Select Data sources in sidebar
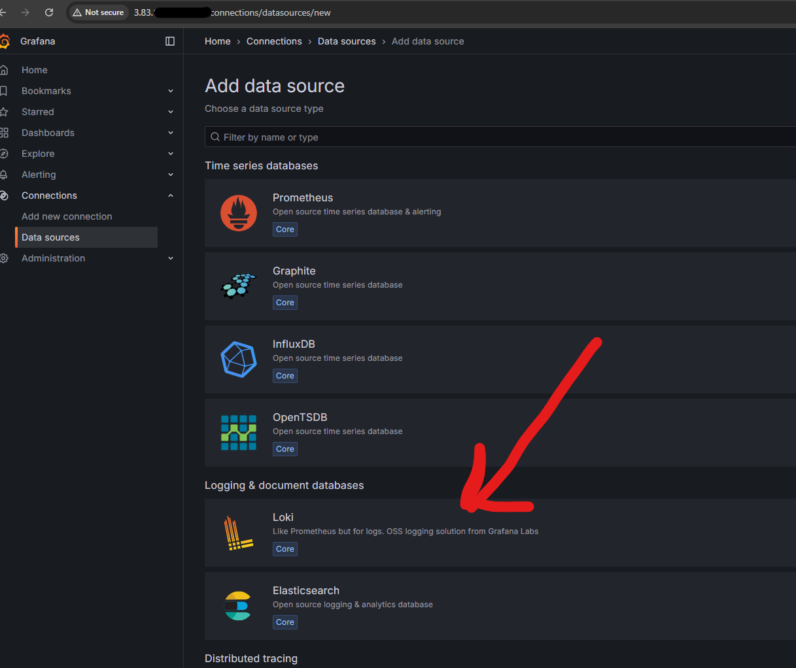Screen dimensions: 796x668 coord(86,237)
